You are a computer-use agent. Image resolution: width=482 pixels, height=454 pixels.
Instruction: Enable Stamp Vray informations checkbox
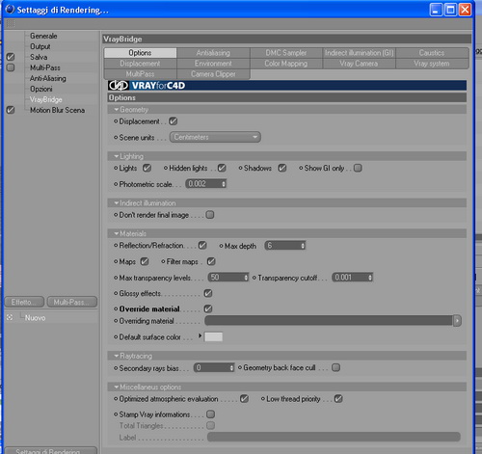pos(211,414)
